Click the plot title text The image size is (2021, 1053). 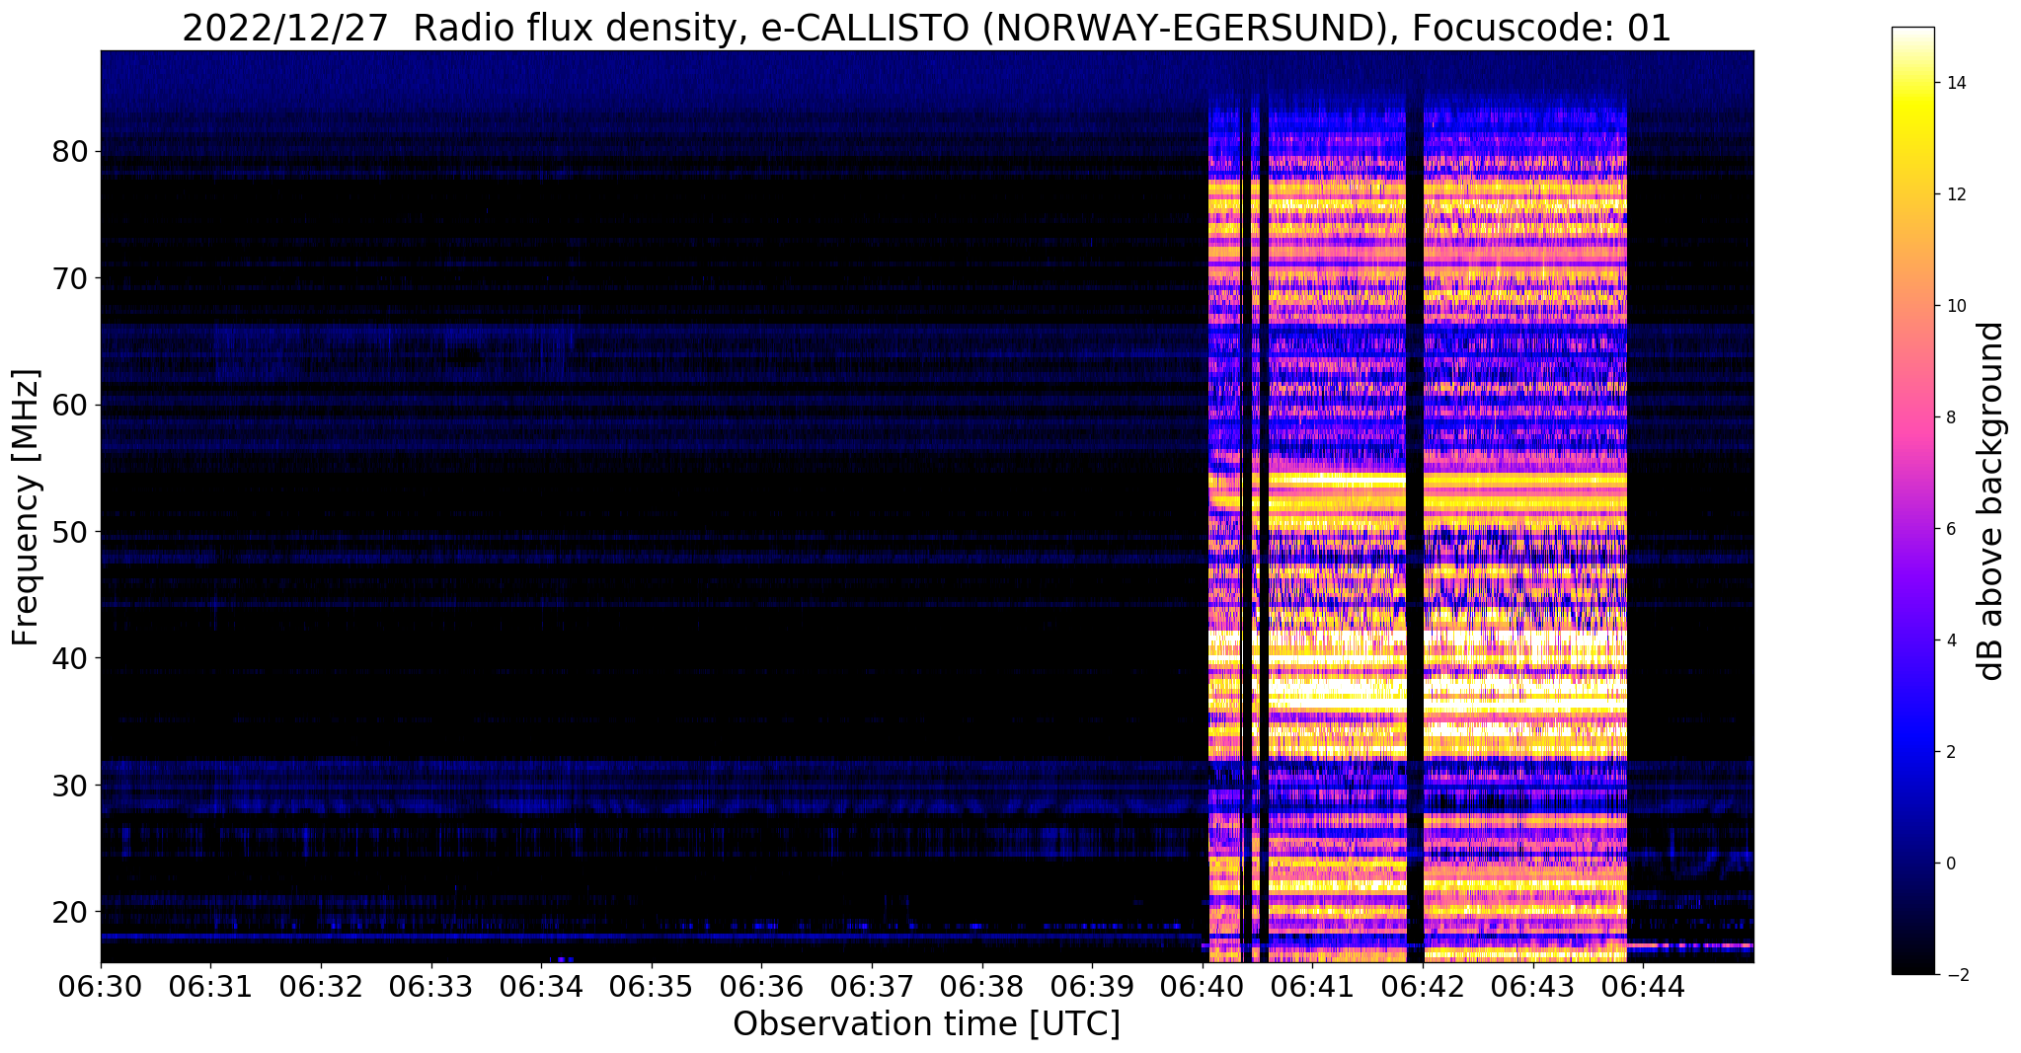(926, 29)
